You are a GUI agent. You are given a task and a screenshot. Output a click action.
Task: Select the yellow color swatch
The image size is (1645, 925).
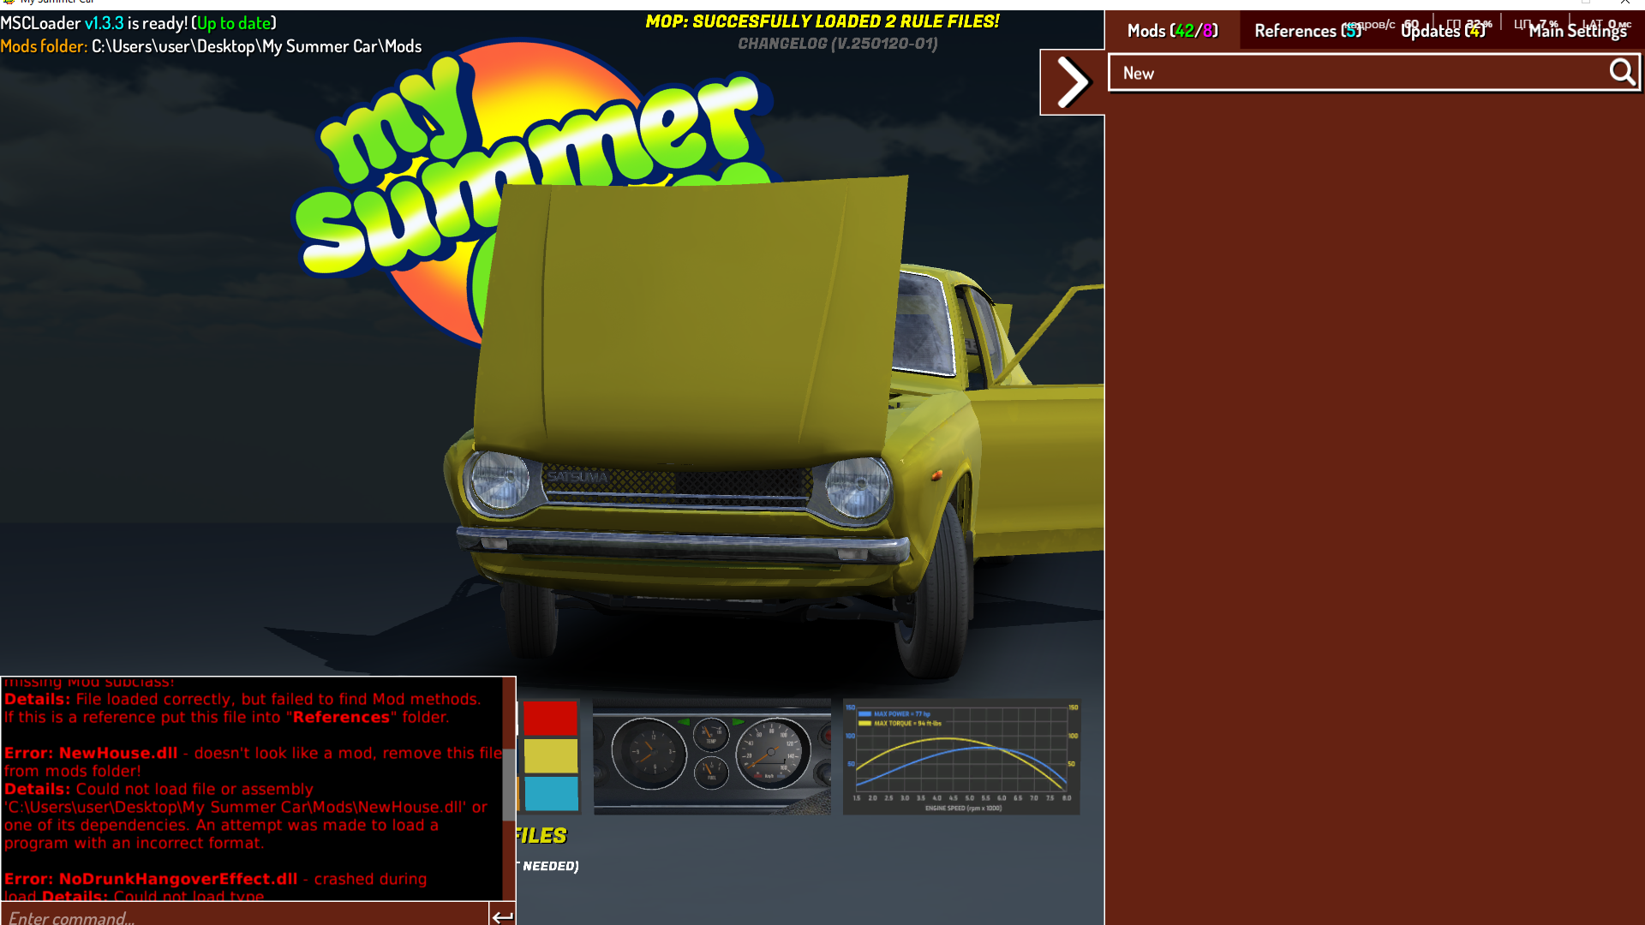pyautogui.click(x=551, y=756)
